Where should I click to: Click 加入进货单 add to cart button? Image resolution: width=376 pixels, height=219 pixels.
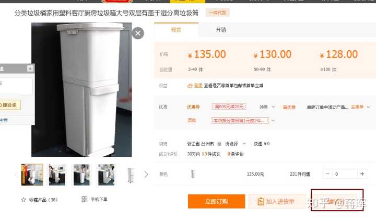[x=277, y=201]
